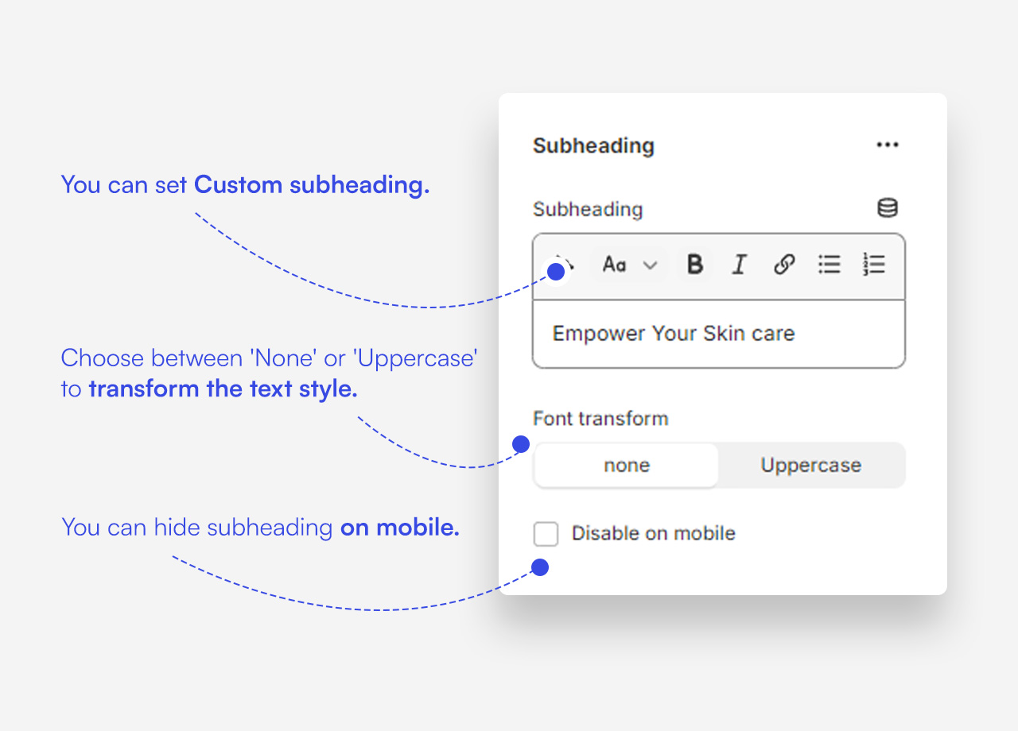Click the blue marker dot beside Font transform
This screenshot has height=731, width=1018.
click(521, 444)
